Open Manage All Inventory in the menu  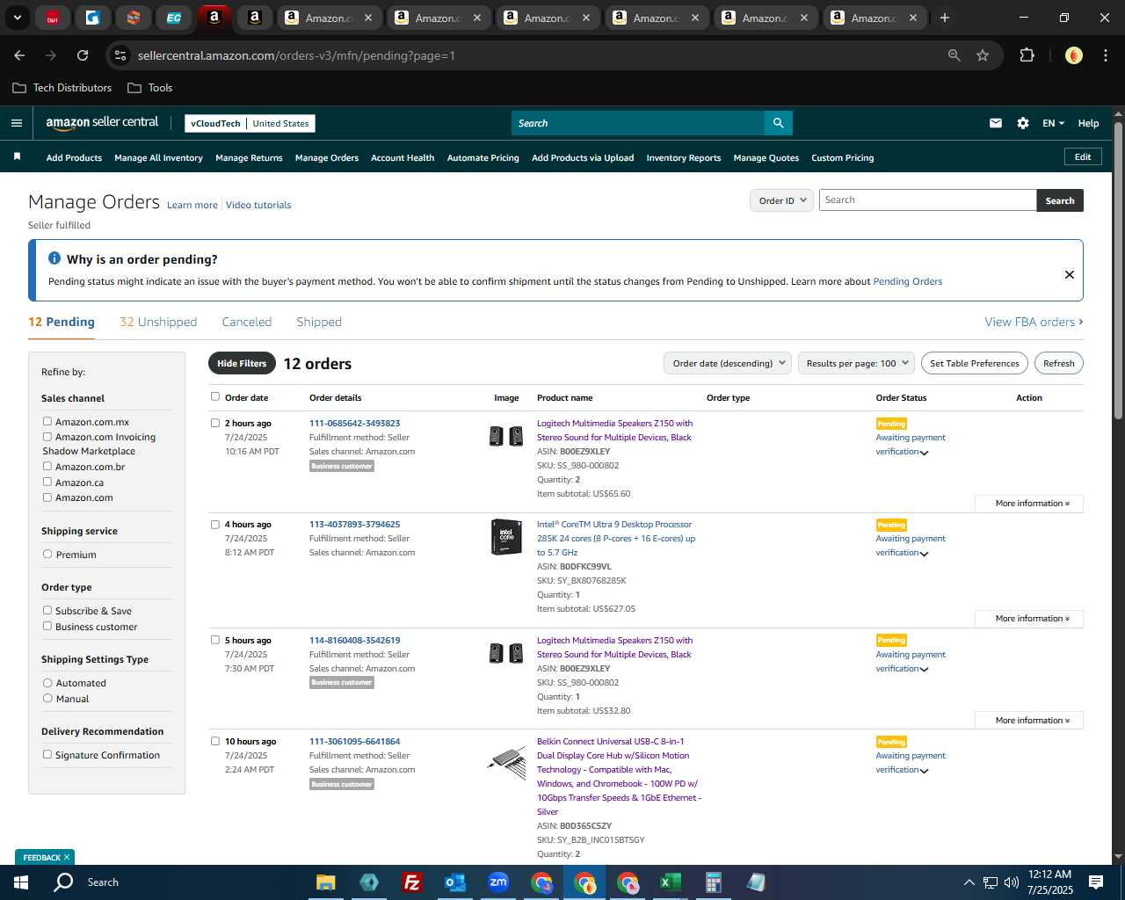click(158, 157)
